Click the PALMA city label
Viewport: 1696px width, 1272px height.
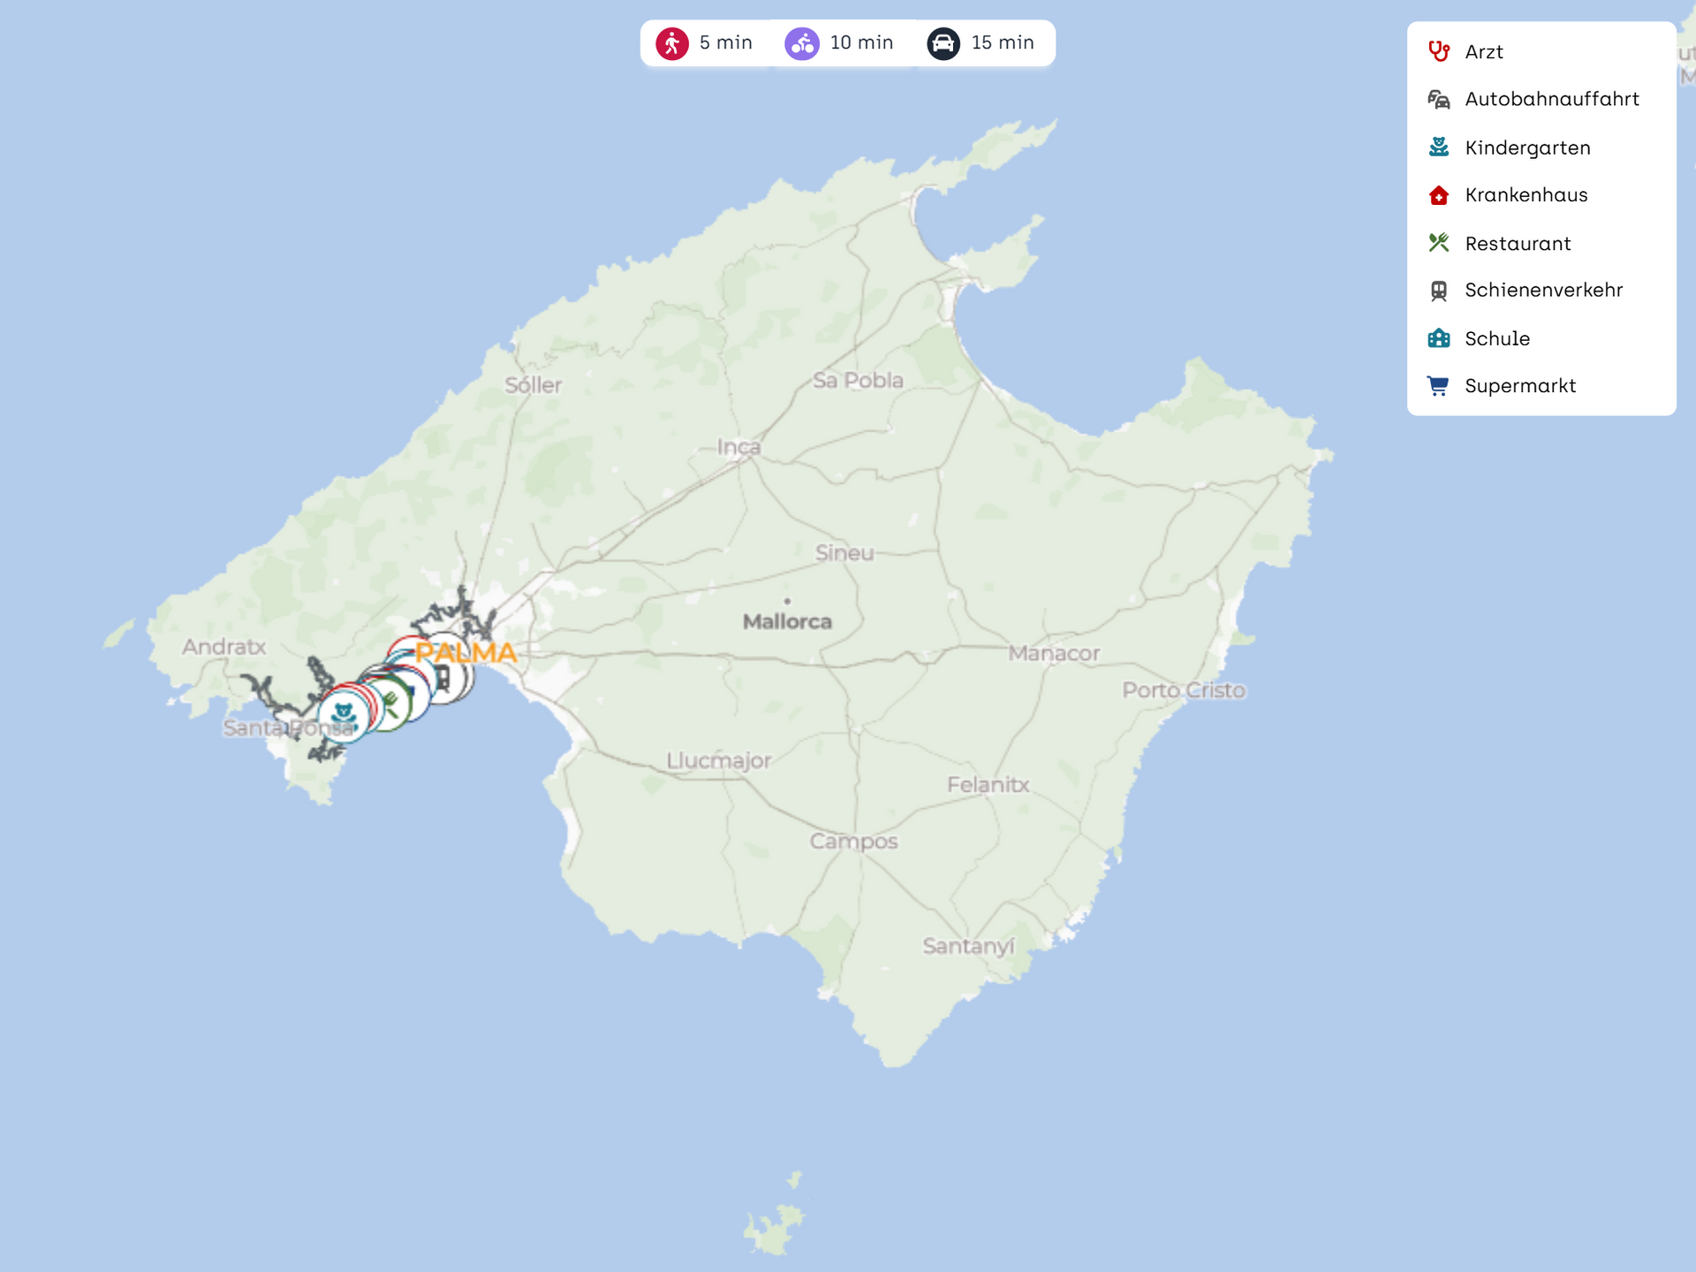[466, 653]
